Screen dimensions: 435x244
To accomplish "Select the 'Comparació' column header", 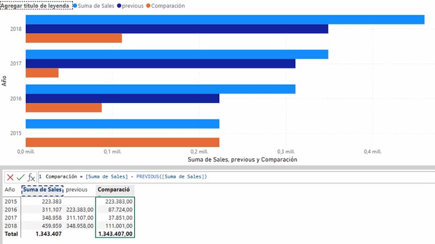I will 114,190.
